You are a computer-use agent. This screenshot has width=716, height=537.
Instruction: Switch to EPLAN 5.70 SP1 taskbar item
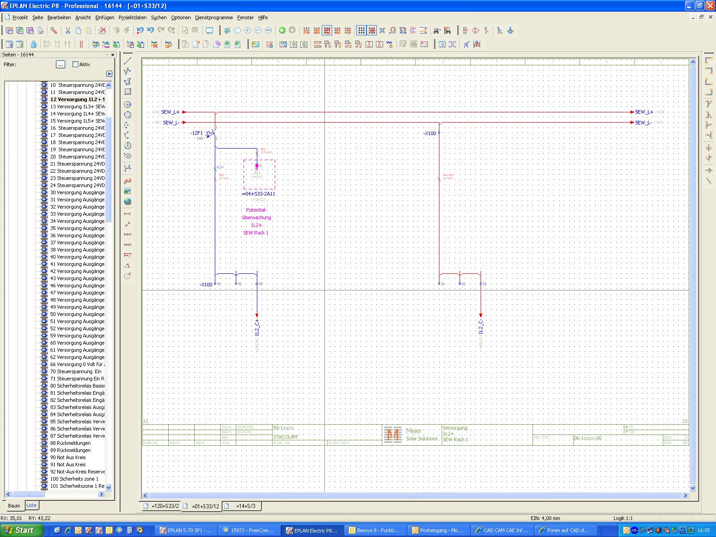pos(187,530)
